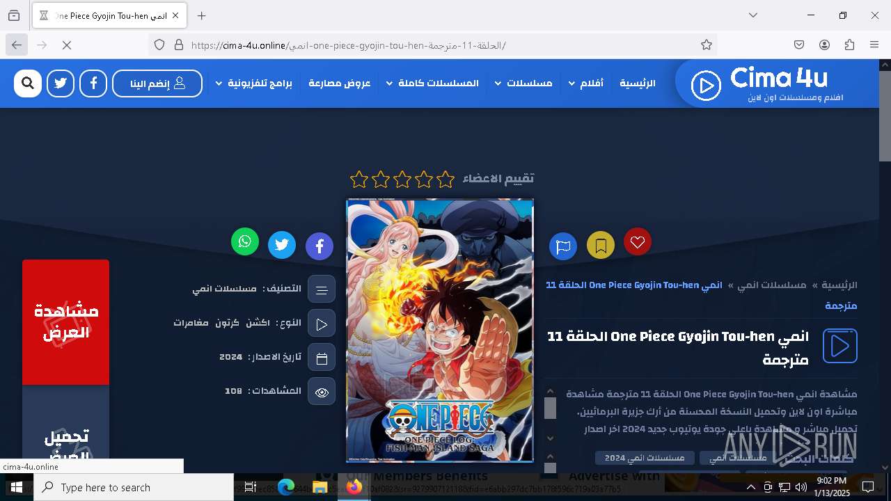Click the category list icon beside التصنيف
Screen dimensions: 891x501
pos(322,289)
